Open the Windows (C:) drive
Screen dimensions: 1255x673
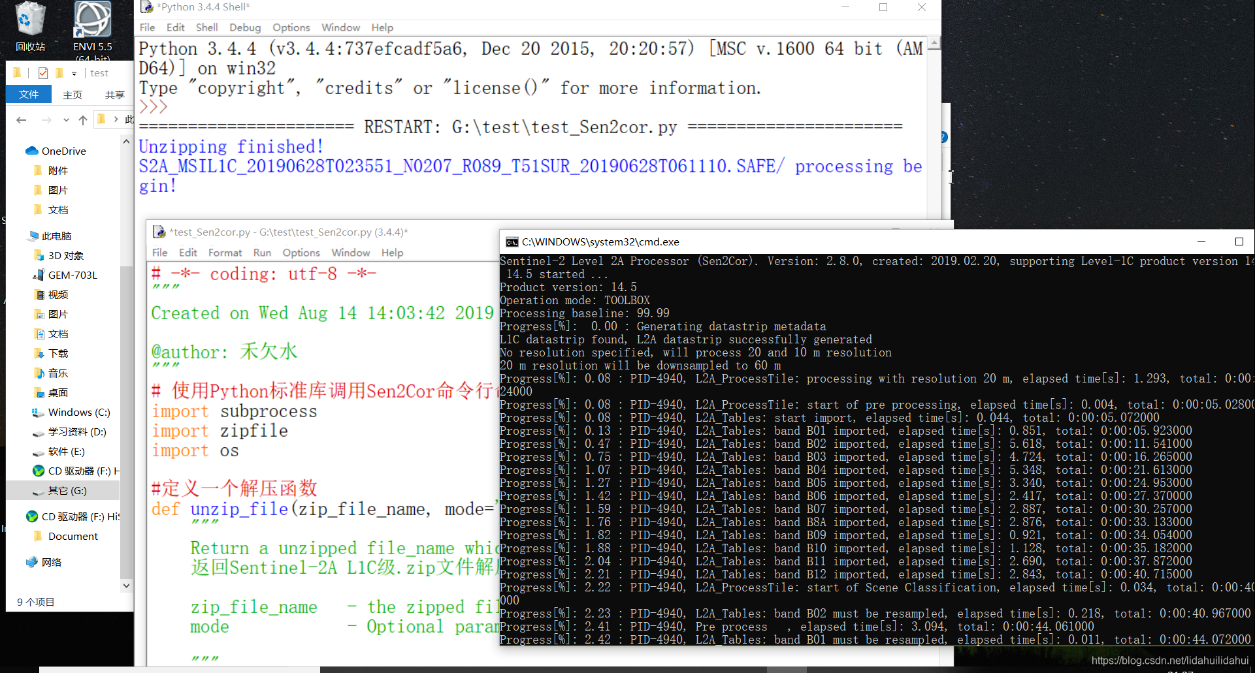[x=71, y=412]
